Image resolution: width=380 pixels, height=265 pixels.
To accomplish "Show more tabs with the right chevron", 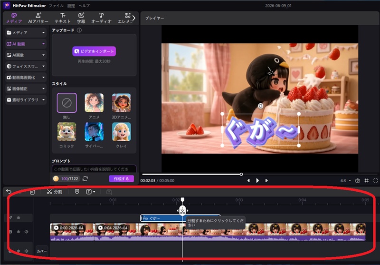I will (134, 18).
